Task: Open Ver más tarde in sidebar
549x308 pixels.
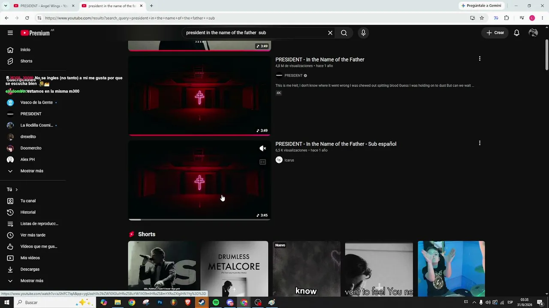Action: (33, 235)
